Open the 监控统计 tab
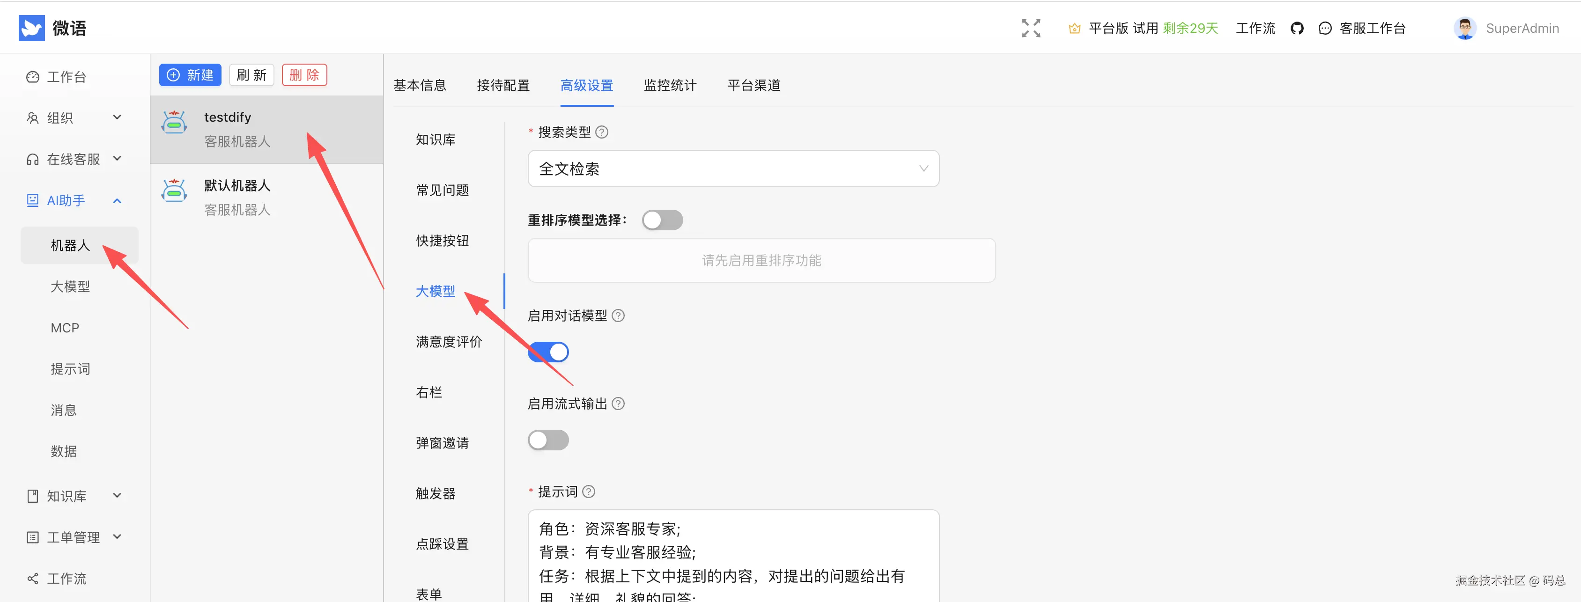Screen dimensions: 1581x602 pyautogui.click(x=670, y=85)
